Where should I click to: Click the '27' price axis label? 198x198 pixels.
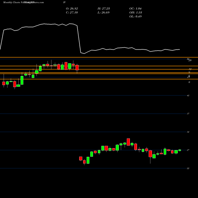pos(188,150)
